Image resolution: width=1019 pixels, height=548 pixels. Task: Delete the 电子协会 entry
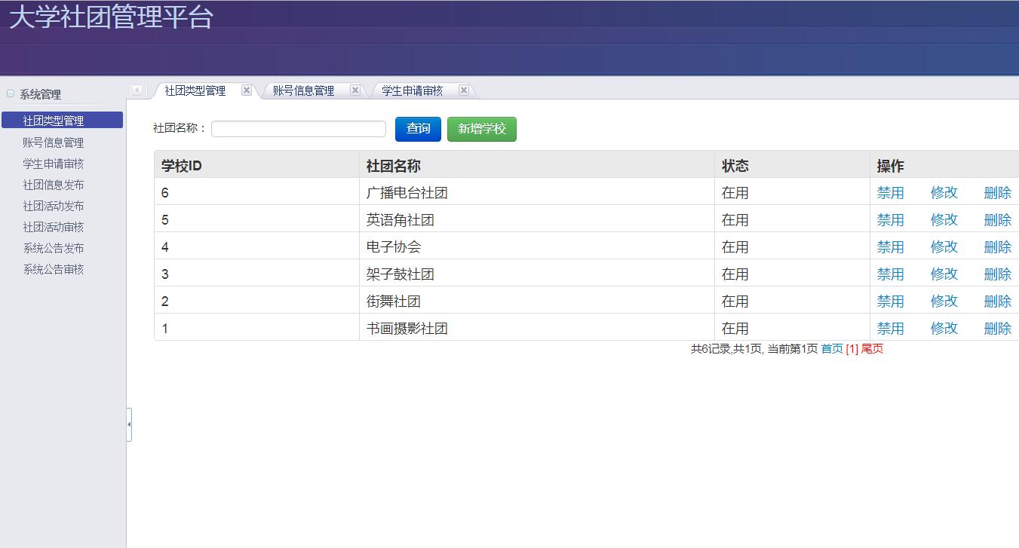tap(997, 247)
